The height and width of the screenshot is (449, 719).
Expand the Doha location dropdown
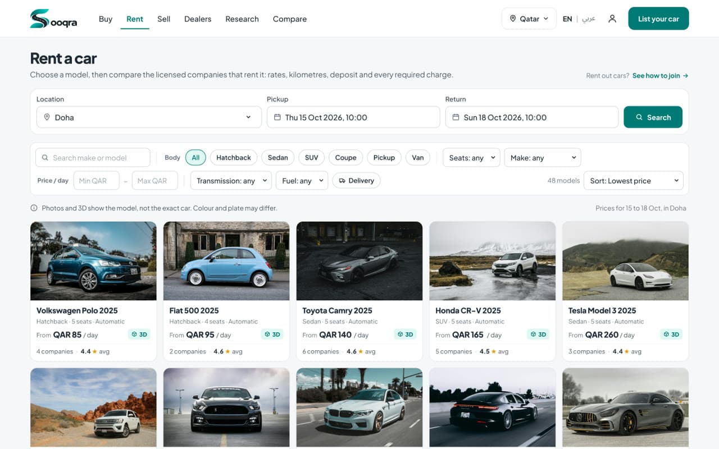tap(149, 117)
